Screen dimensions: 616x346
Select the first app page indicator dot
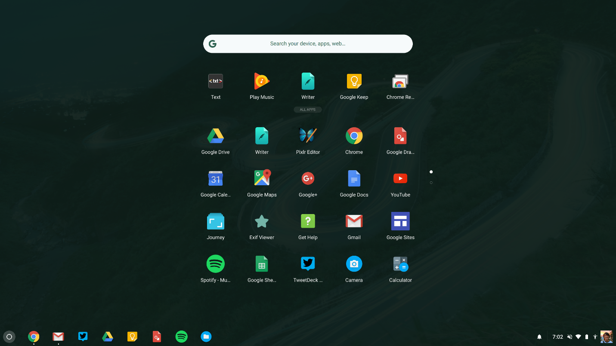tap(431, 172)
